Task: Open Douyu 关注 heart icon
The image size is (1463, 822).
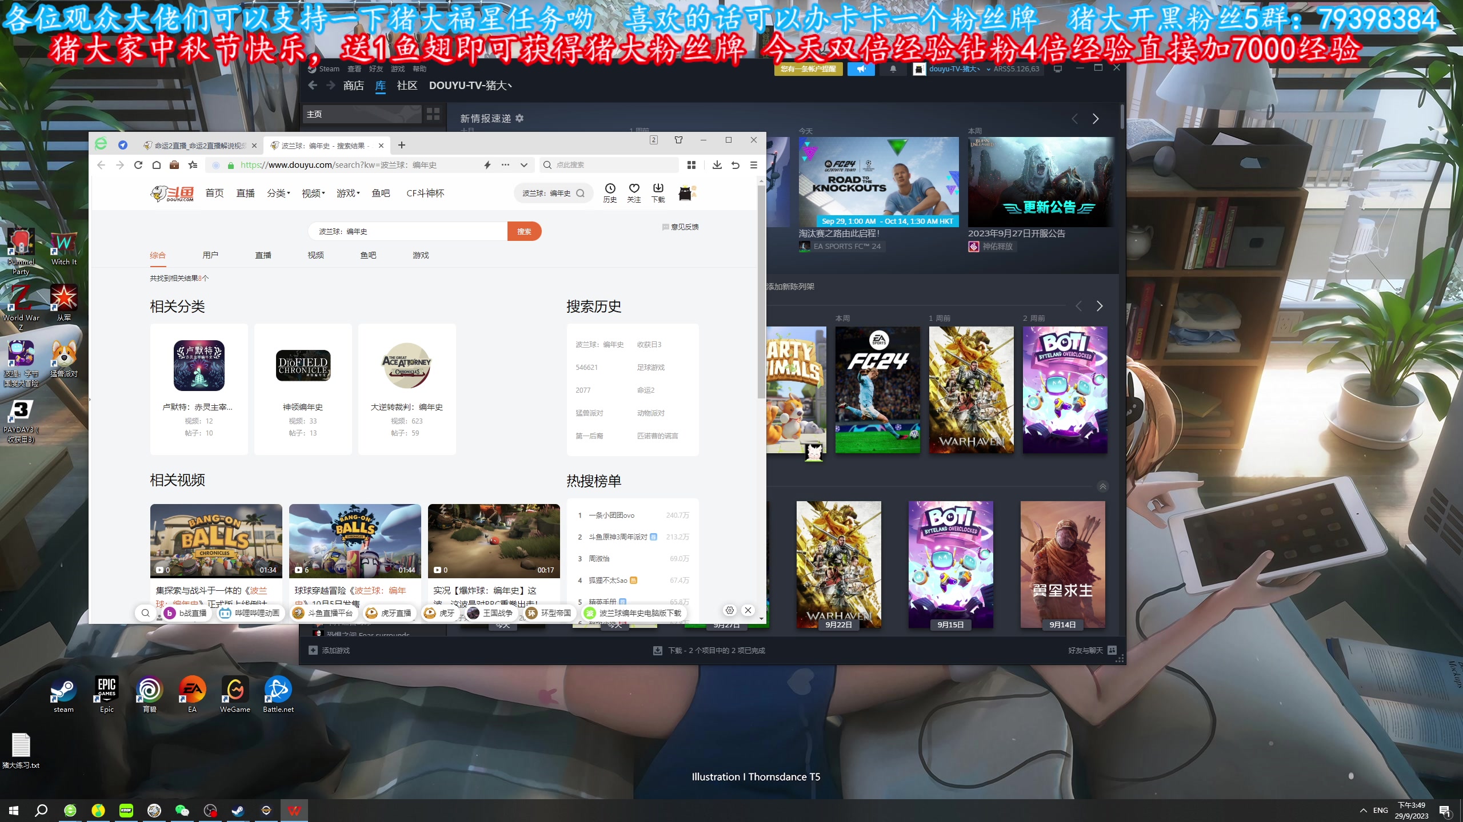Action: click(x=634, y=193)
